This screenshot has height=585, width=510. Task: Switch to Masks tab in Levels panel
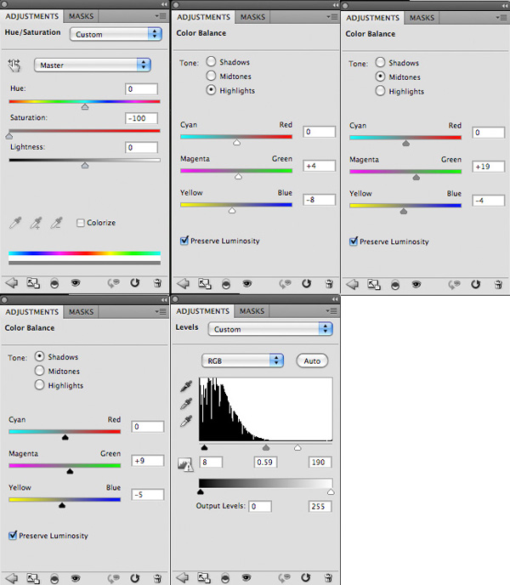click(x=252, y=311)
